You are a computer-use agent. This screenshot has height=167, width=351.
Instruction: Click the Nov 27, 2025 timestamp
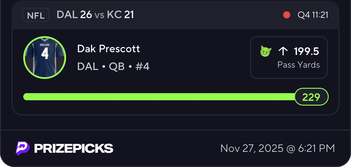[x=277, y=148]
